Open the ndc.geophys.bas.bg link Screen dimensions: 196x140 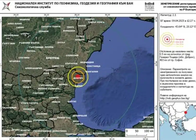(x=175, y=98)
